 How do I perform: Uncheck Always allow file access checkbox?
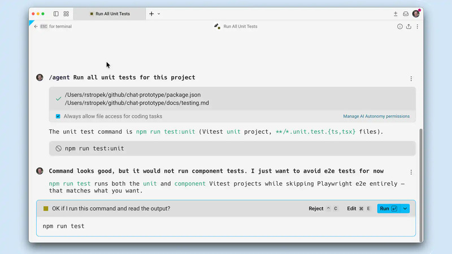[58, 116]
